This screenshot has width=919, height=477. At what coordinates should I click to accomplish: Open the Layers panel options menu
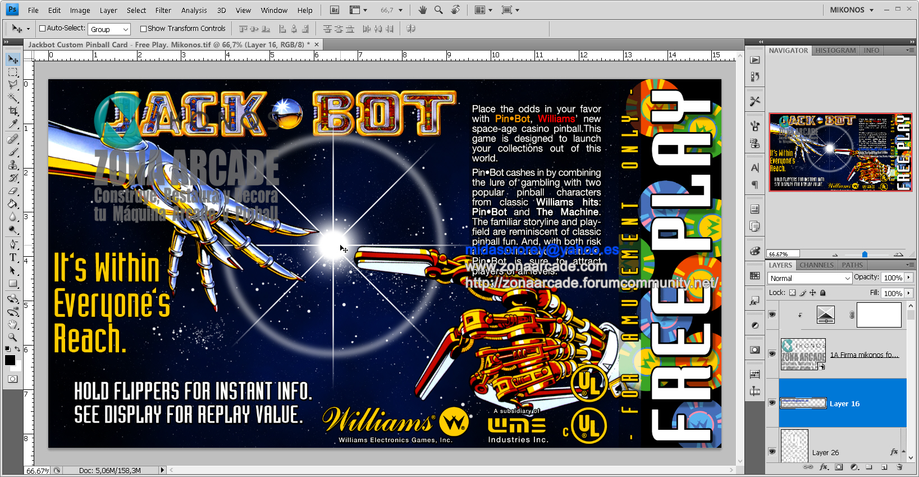tap(909, 265)
